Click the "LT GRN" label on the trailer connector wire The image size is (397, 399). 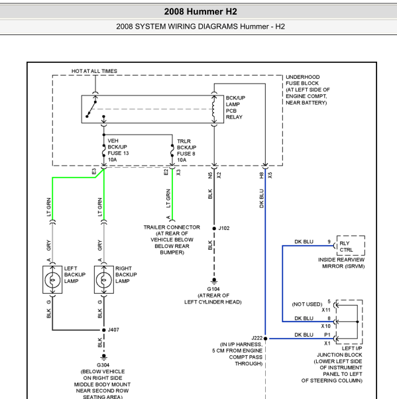tap(168, 198)
